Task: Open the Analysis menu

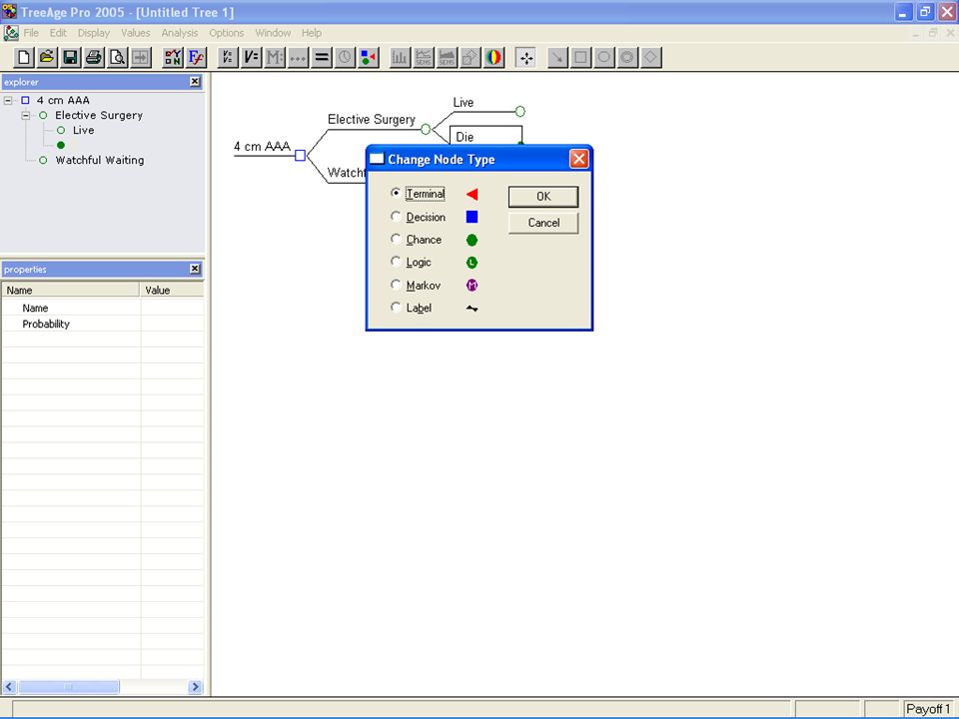Action: [x=179, y=33]
